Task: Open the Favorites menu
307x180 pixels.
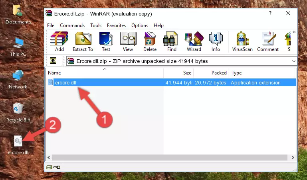Action: click(116, 25)
